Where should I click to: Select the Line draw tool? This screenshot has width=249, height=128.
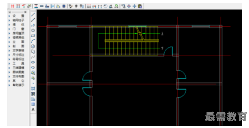point(33,14)
